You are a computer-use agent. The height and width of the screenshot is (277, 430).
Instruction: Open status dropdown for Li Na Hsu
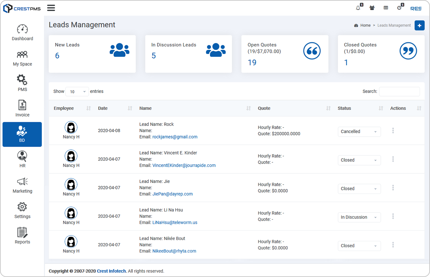359,217
